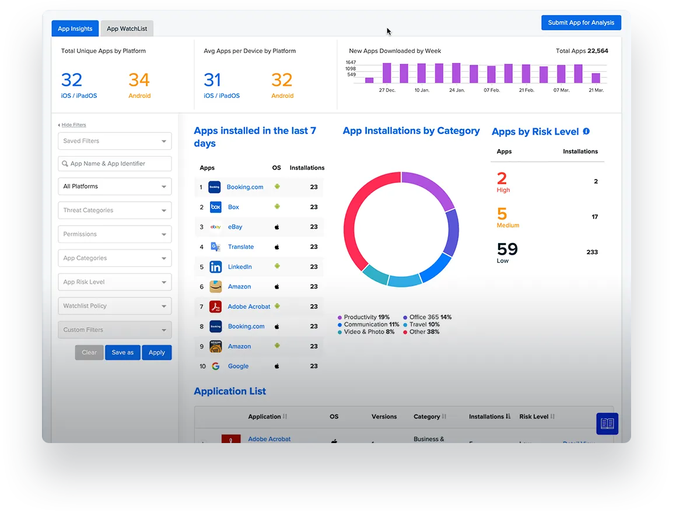This screenshot has height=513, width=676.
Task: Click the Android OS icon beside Booking.com
Action: (x=277, y=187)
